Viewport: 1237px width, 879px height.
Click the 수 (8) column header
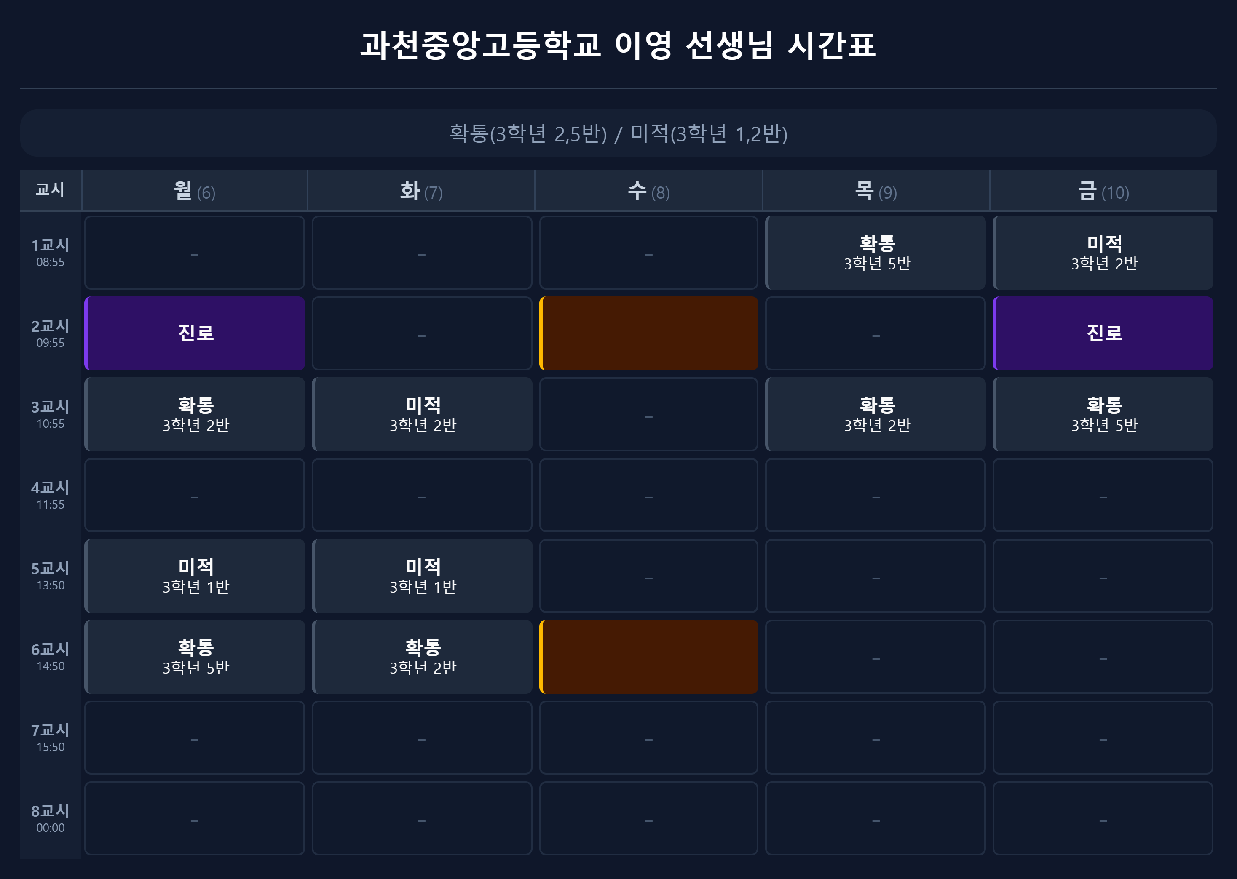click(649, 191)
